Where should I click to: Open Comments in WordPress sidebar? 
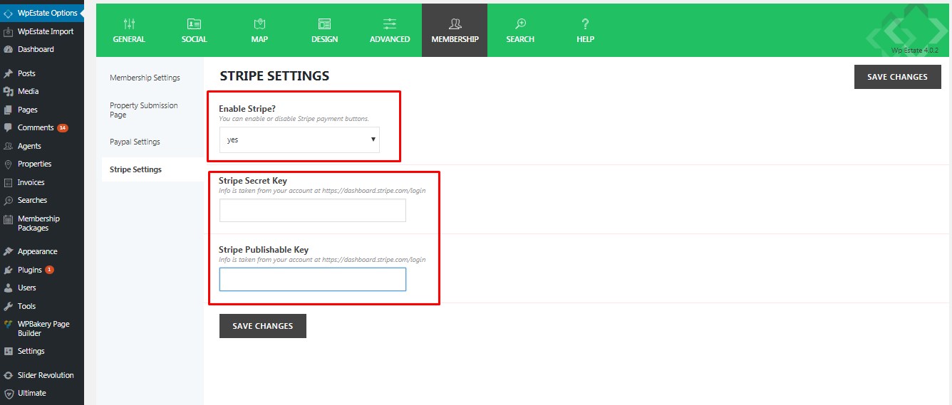pos(36,127)
